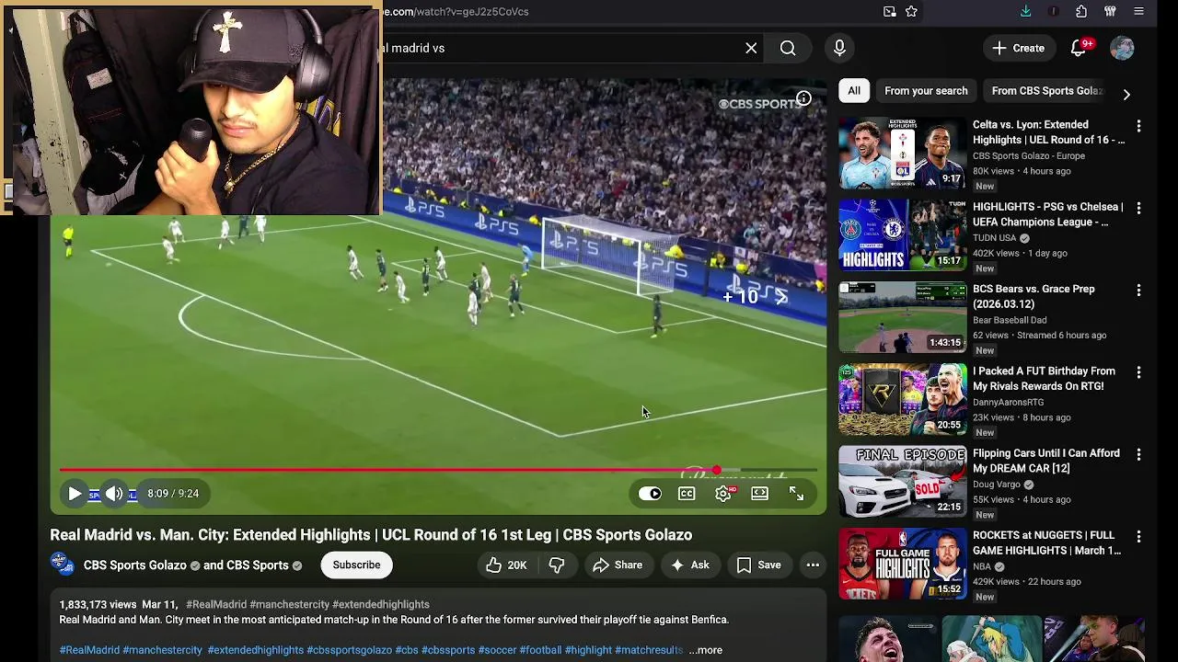
Task: Open the Celta vs. Lyon Extended Highlights title
Action: [1048, 132]
